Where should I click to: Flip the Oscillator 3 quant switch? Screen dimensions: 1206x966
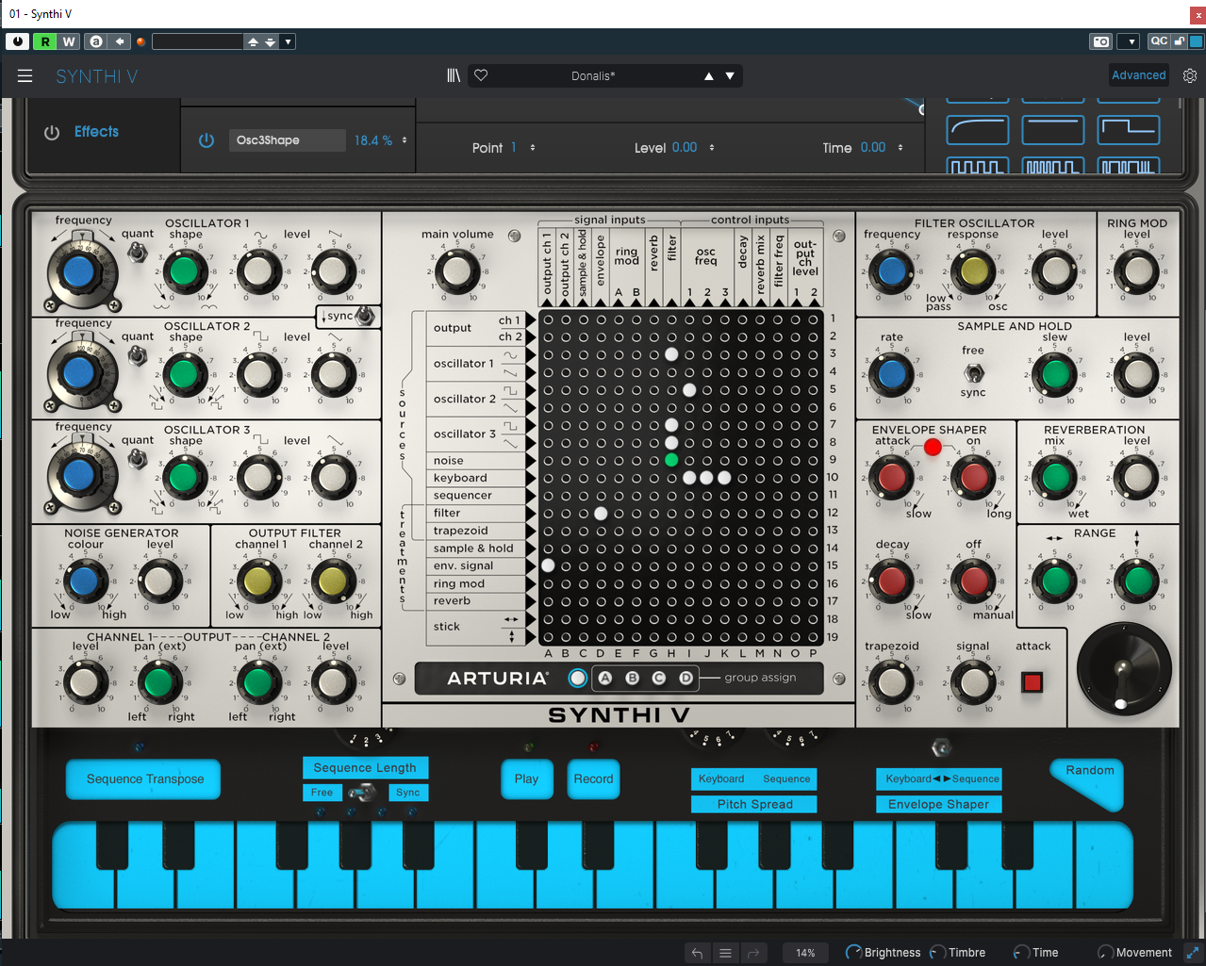tap(138, 459)
